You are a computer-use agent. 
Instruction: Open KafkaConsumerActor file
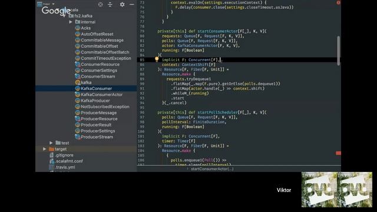(x=101, y=94)
